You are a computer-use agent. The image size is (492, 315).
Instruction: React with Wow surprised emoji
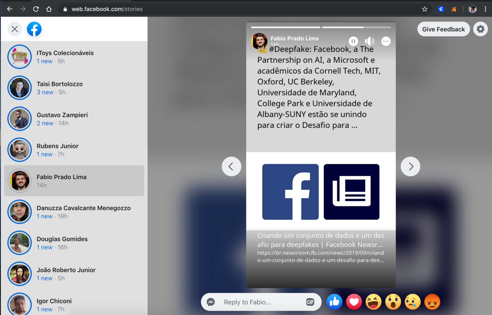(393, 302)
